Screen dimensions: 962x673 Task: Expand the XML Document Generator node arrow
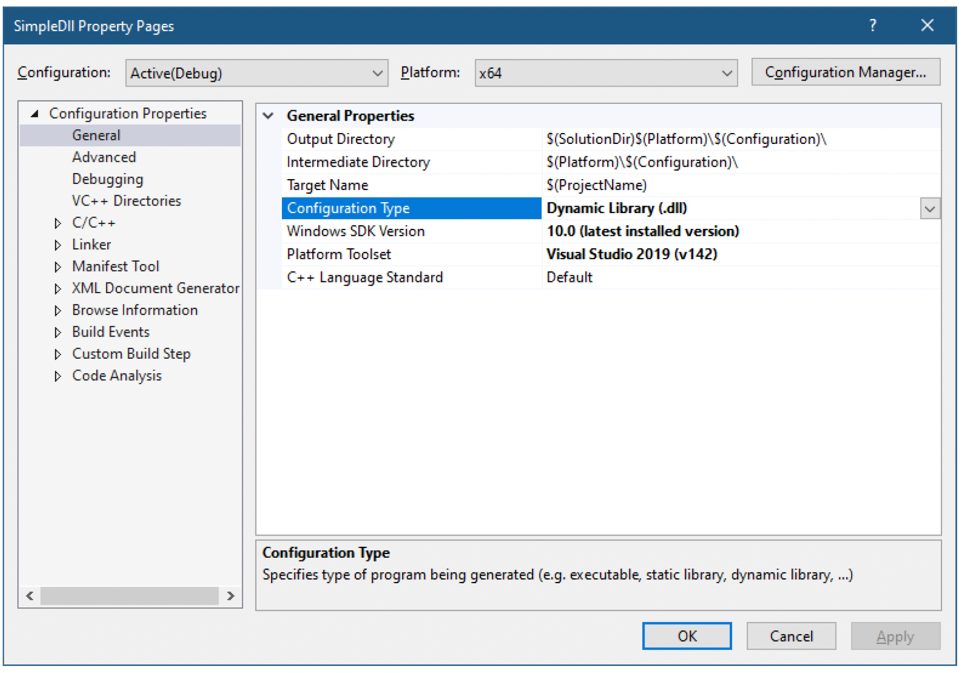(x=58, y=289)
